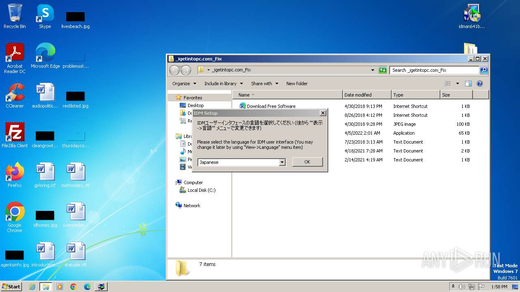The height and width of the screenshot is (292, 520).
Task: Sort files by the Name column
Action: 288,95
